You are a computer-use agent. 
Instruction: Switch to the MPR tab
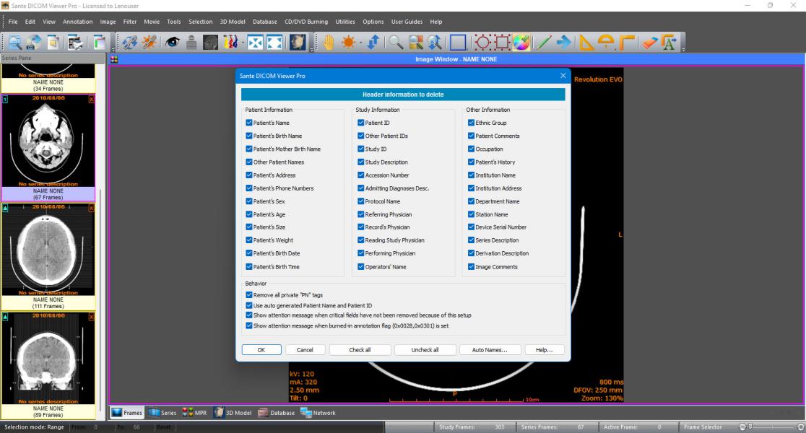194,413
